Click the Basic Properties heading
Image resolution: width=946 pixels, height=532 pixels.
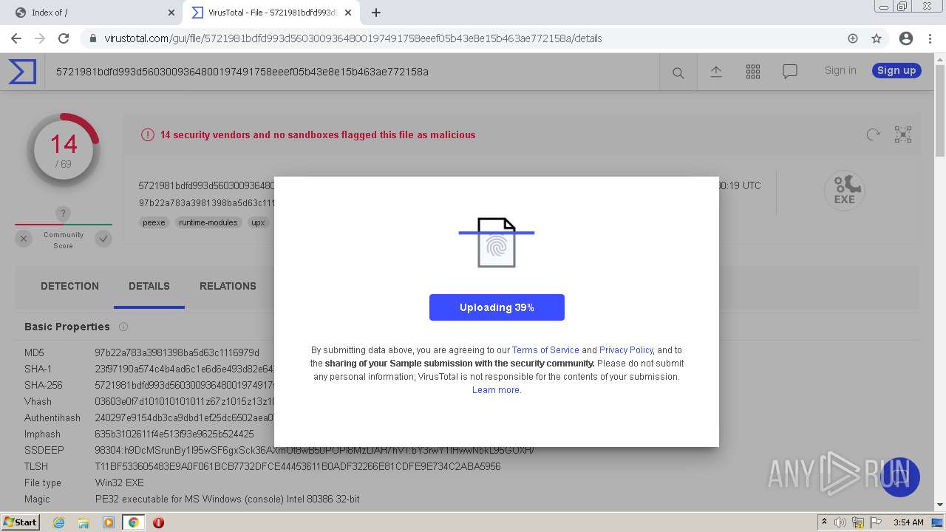[67, 327]
